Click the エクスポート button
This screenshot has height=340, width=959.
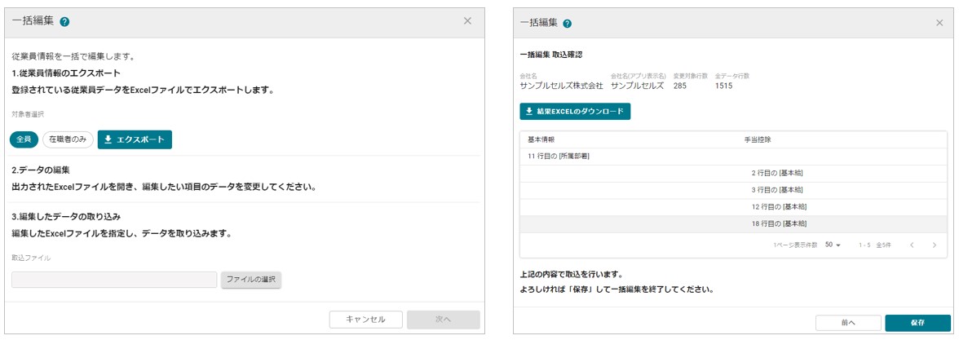(x=135, y=139)
